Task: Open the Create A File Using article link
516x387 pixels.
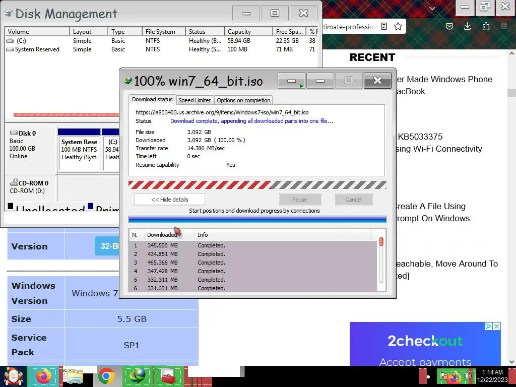Action: click(x=432, y=212)
